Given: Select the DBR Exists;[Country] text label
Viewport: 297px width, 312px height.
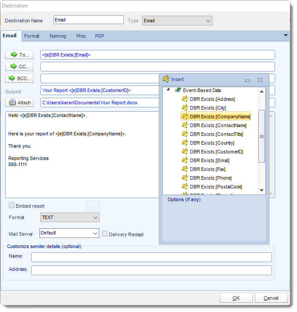Looking at the screenshot, I should 212,143.
